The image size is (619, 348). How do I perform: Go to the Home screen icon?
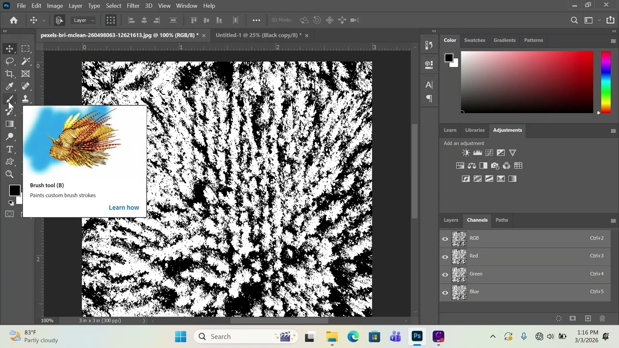click(14, 20)
